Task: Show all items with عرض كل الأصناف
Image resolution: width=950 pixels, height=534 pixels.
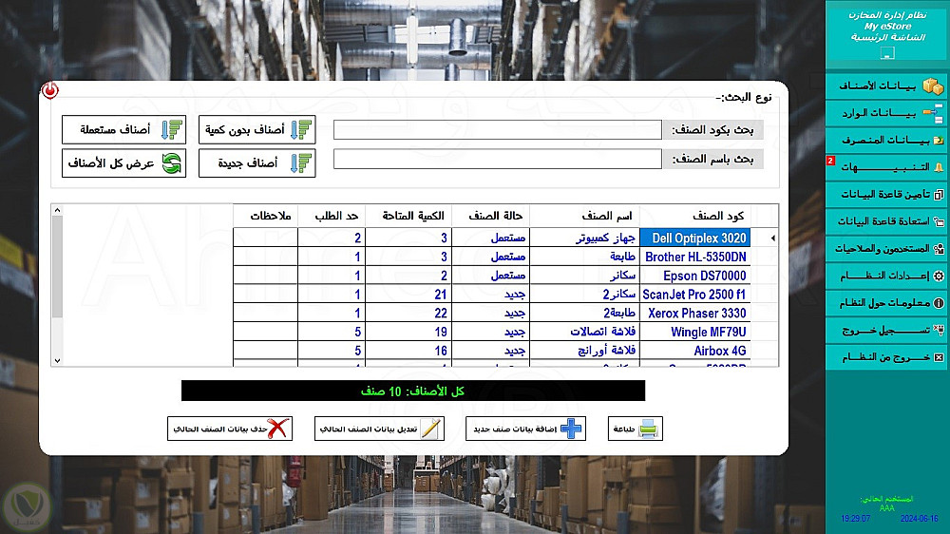Action: coord(123,163)
